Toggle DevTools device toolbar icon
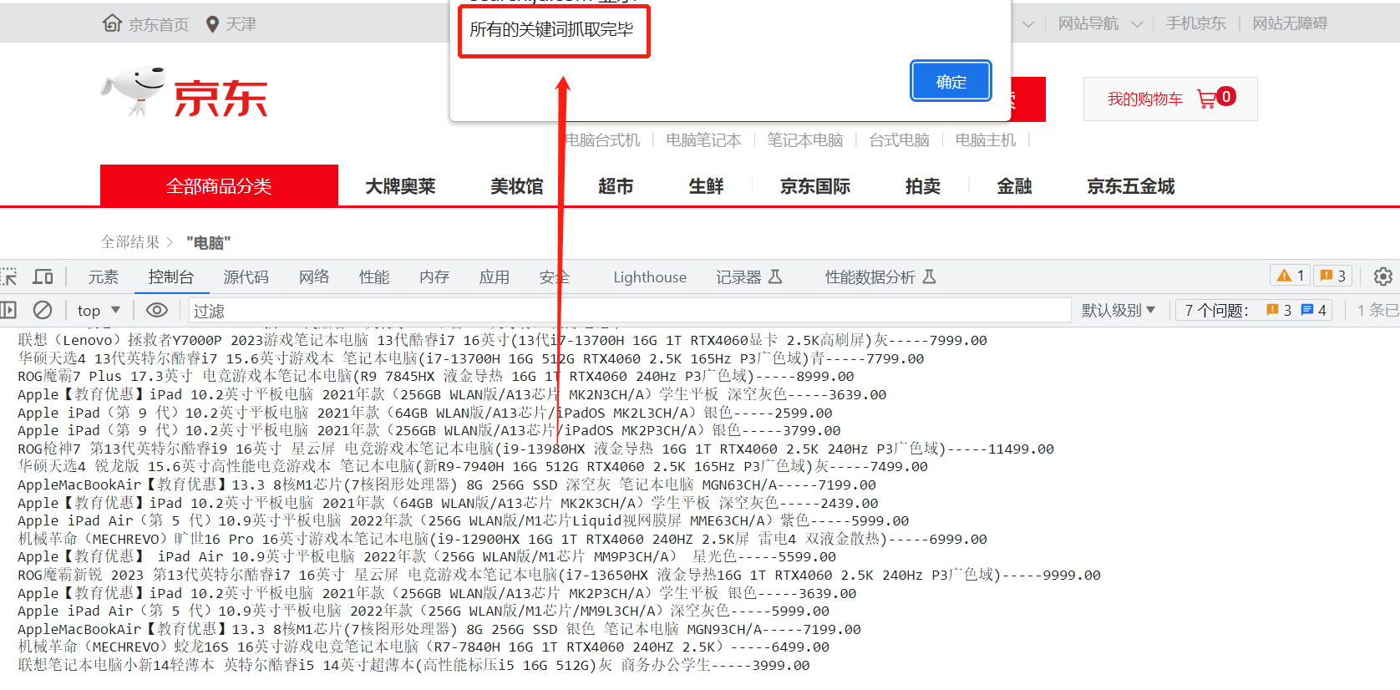Image resolution: width=1400 pixels, height=690 pixels. click(43, 277)
